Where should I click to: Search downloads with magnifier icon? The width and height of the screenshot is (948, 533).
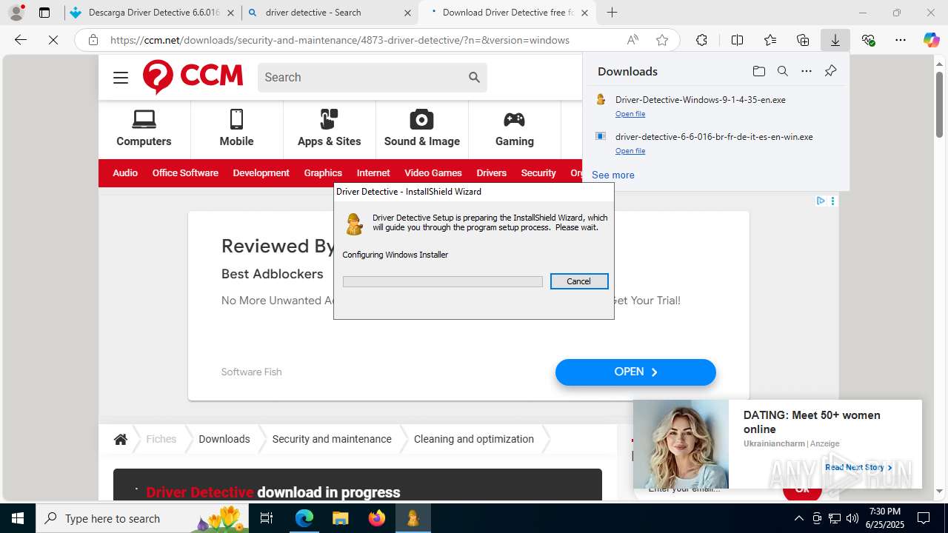(x=782, y=71)
